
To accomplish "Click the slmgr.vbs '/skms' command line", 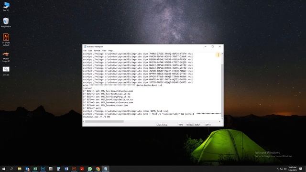I will tap(126, 111).
